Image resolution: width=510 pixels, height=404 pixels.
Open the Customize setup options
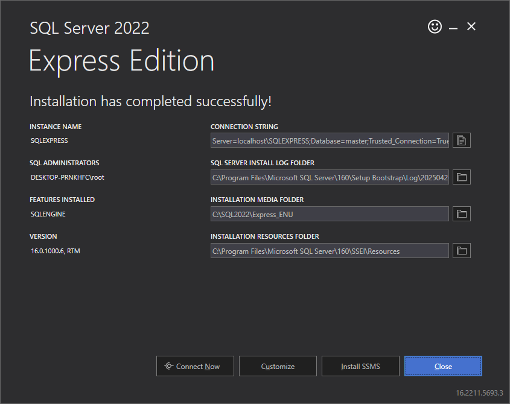(278, 366)
